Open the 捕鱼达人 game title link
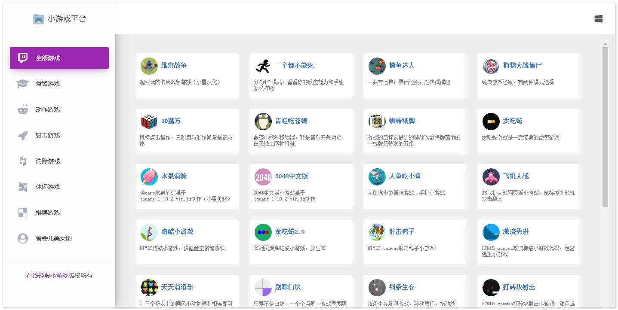 coord(402,65)
